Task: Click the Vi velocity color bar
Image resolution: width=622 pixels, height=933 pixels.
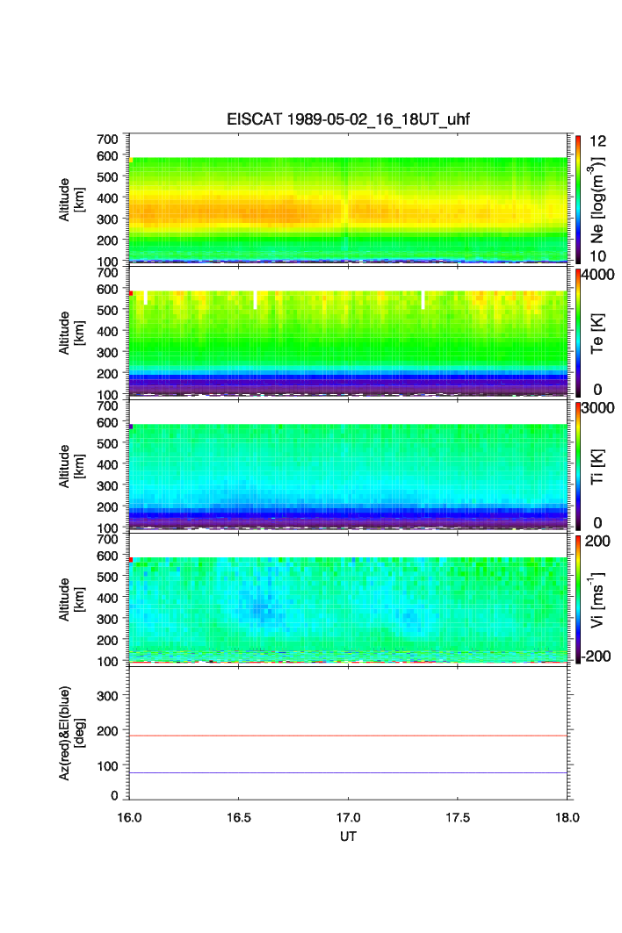Action: tap(578, 599)
